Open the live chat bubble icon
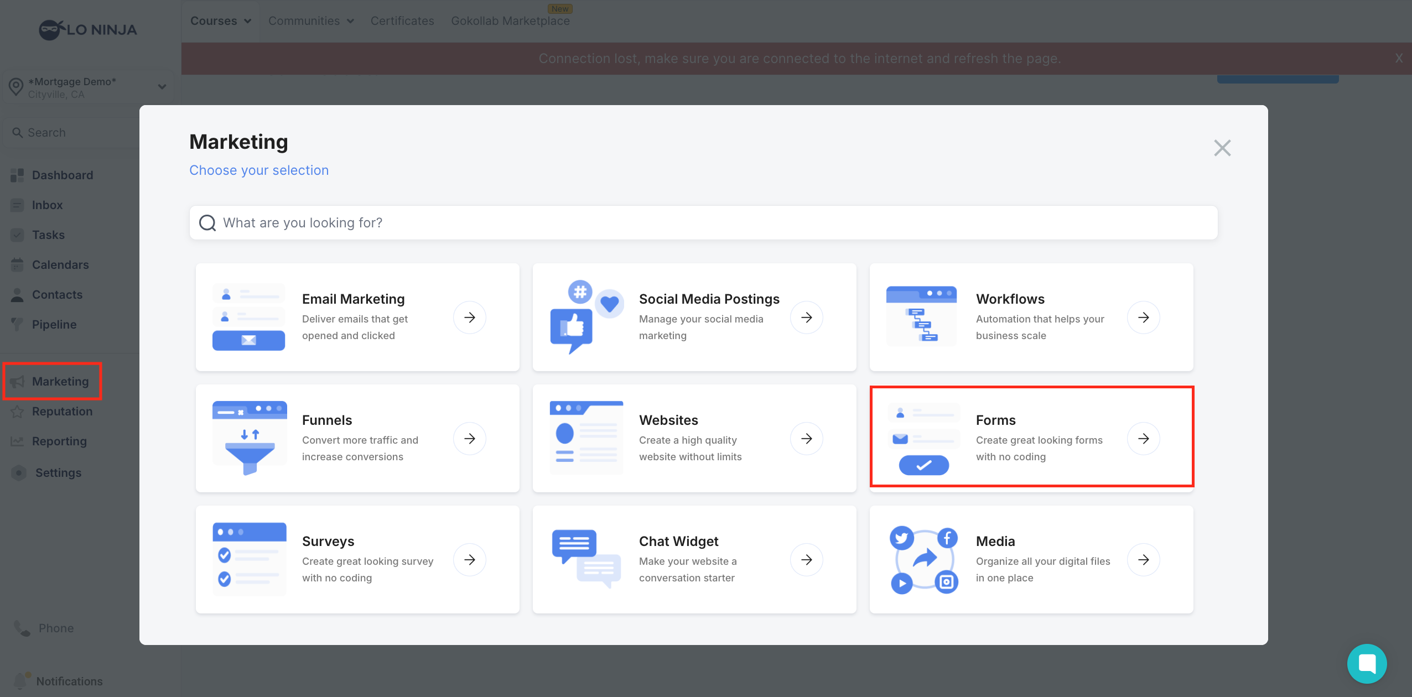Image resolution: width=1412 pixels, height=697 pixels. point(1367,663)
